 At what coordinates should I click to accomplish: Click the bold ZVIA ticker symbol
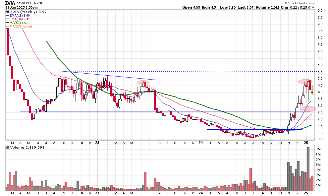[10, 3]
